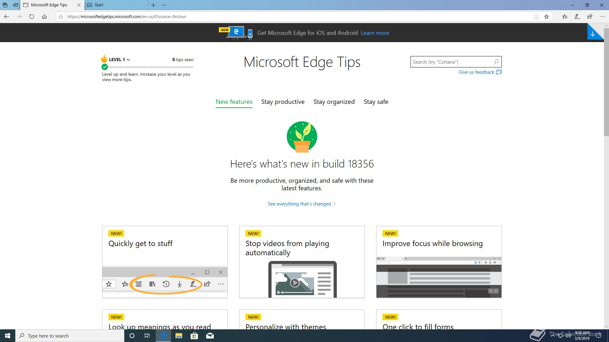Screen dimensions: 609x342
Task: Add page to favorites star icon
Action: tap(547, 17)
